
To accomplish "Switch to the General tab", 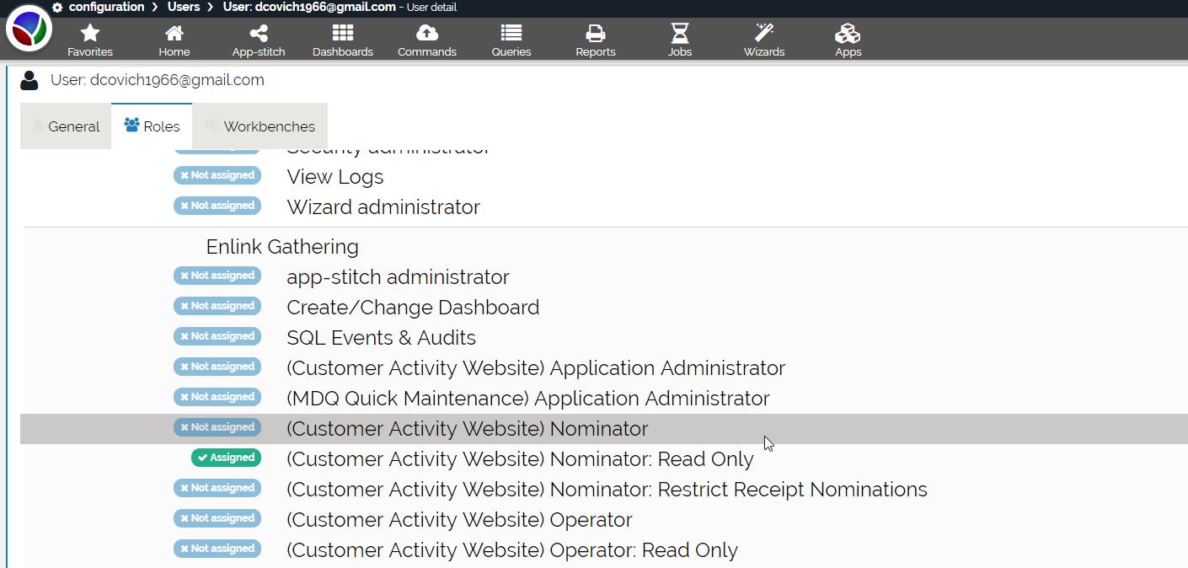I will click(x=66, y=126).
